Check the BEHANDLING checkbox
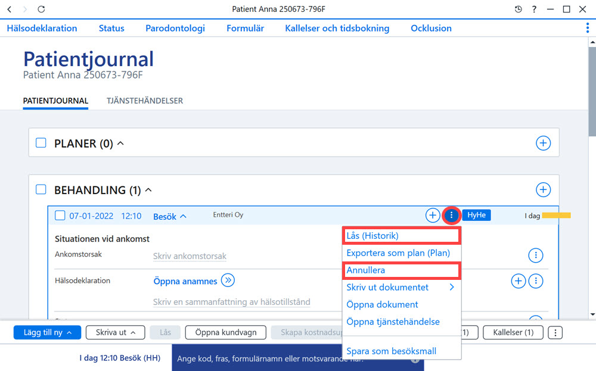 [x=41, y=189]
